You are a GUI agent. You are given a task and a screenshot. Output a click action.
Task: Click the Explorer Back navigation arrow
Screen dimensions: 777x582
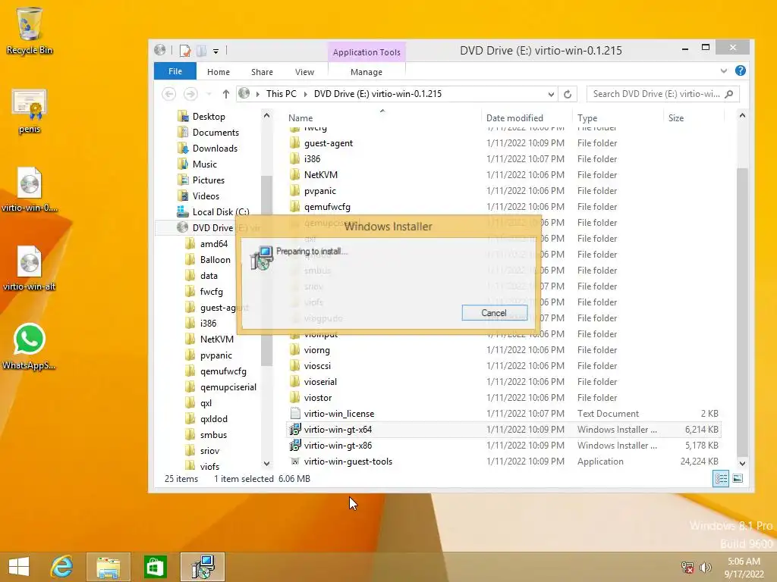pos(169,93)
